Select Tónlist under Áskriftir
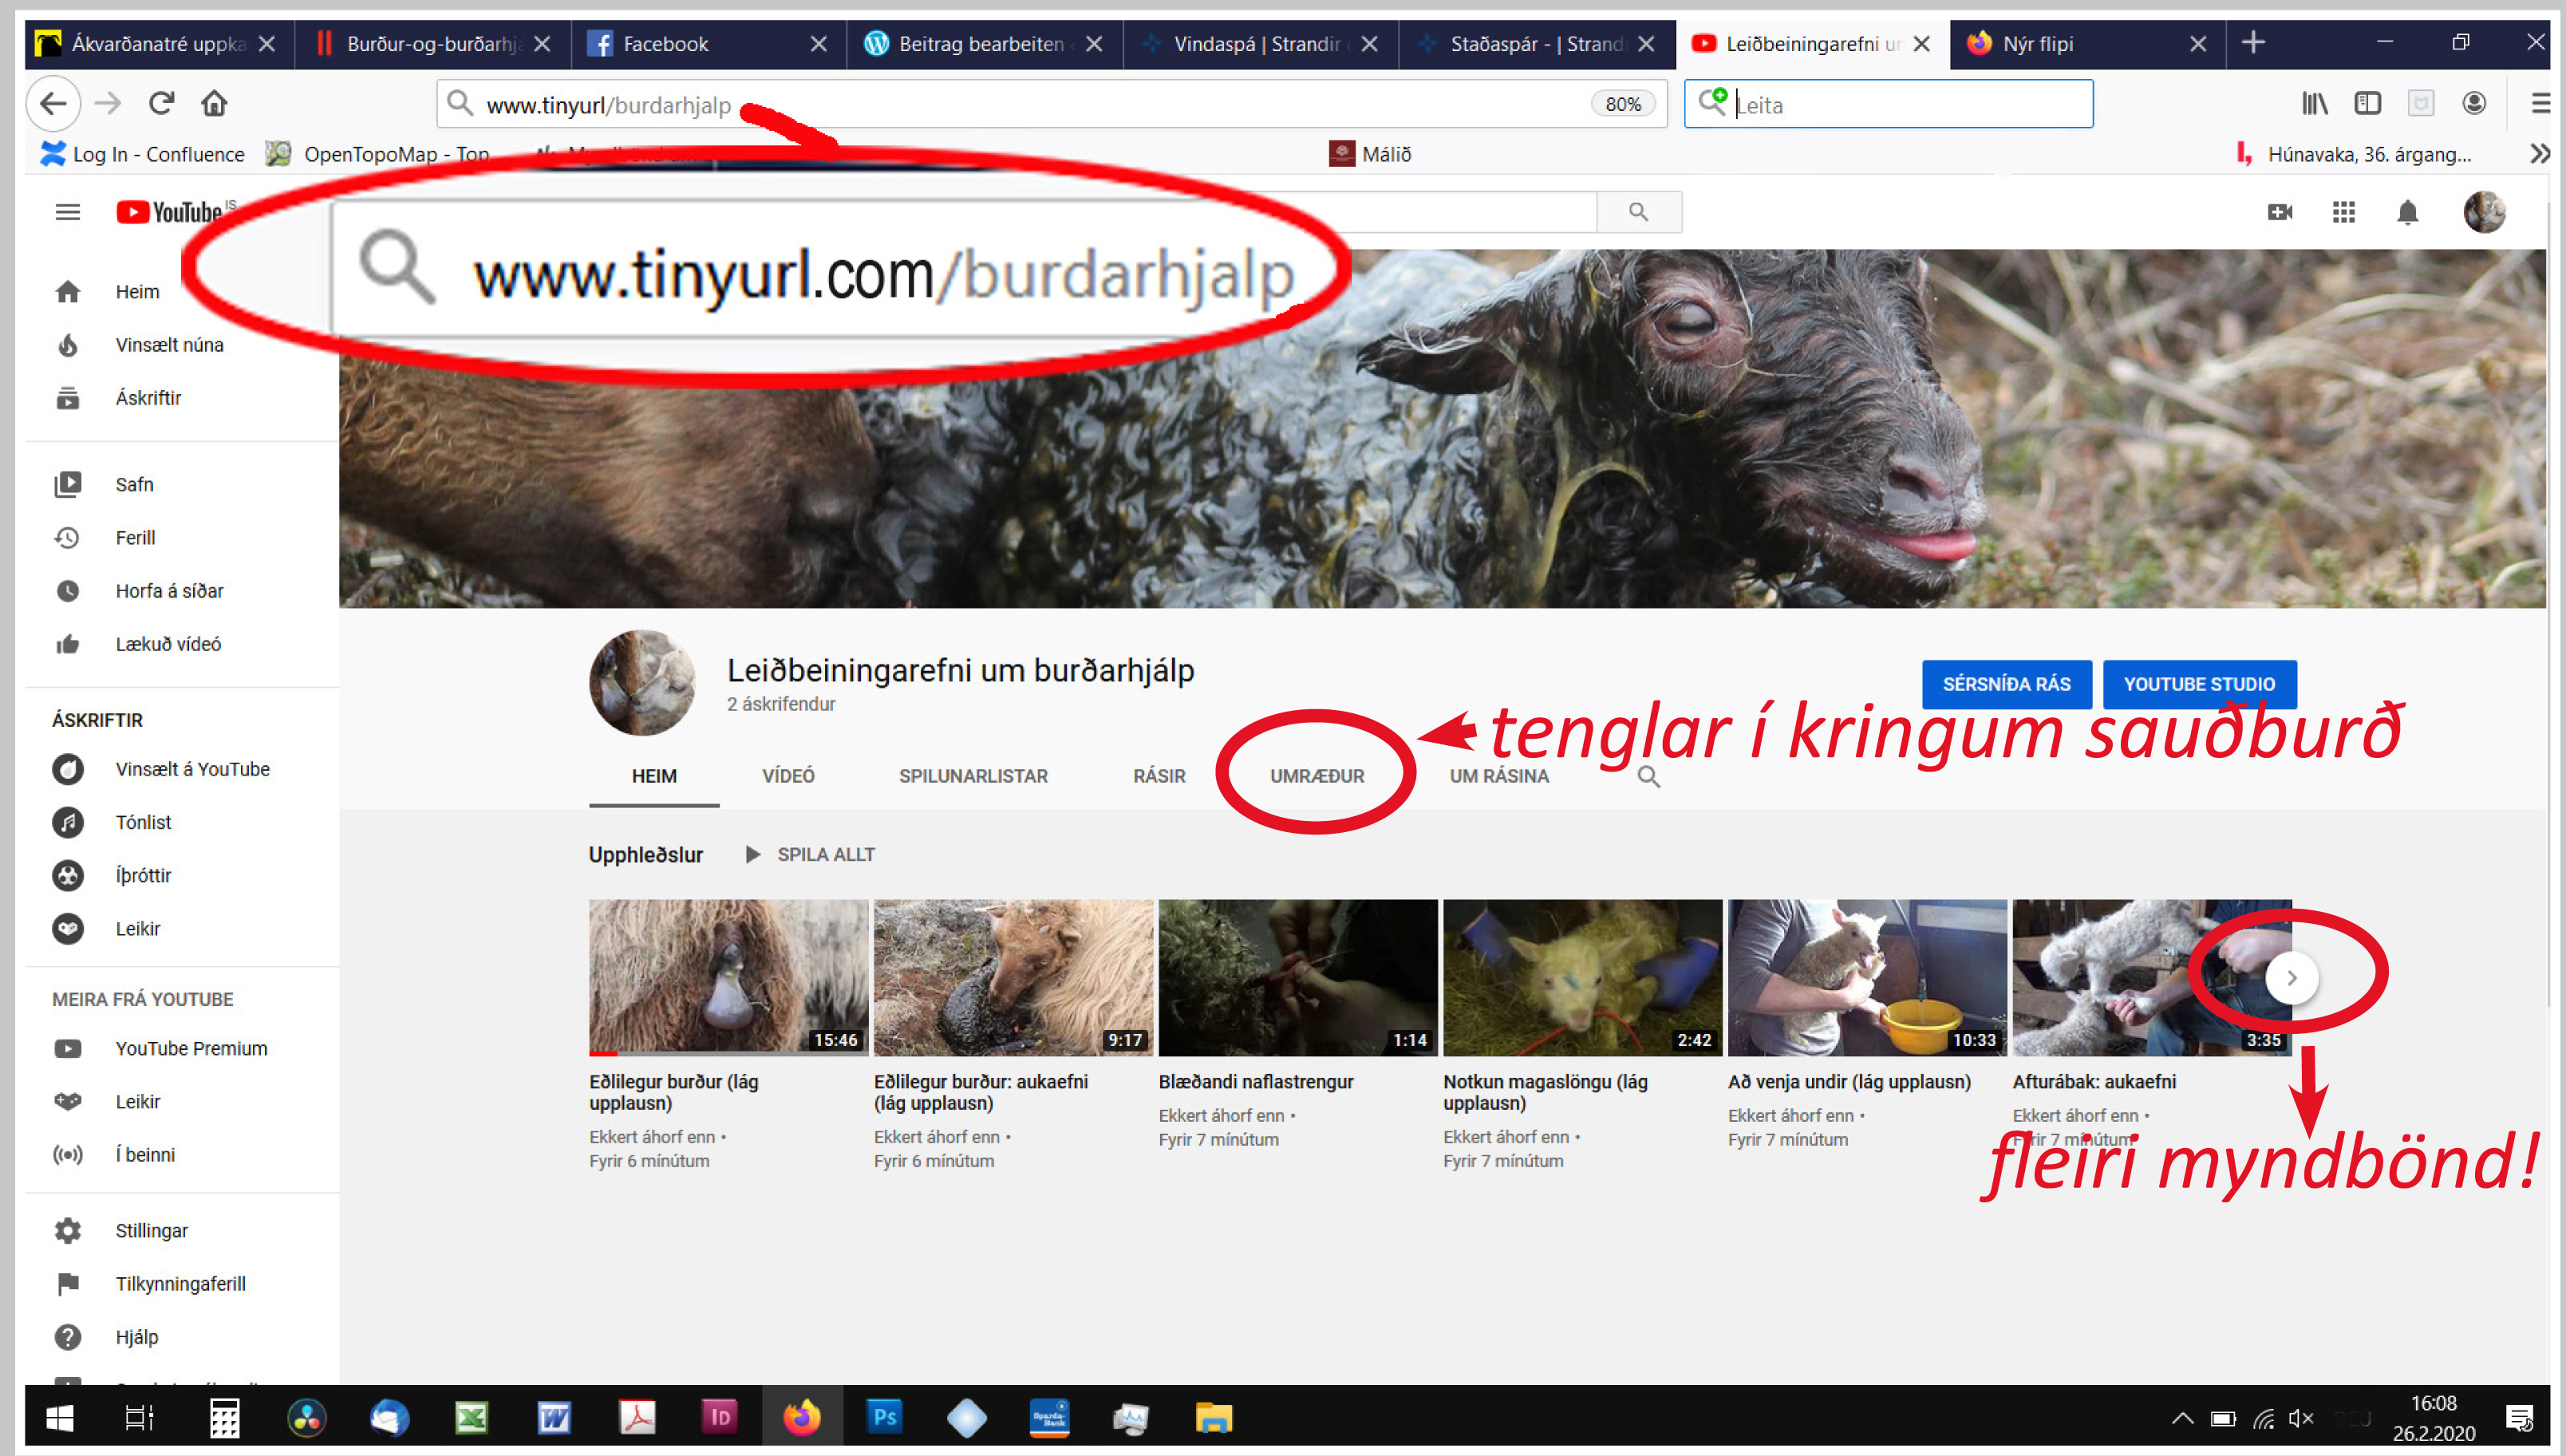The height and width of the screenshot is (1456, 2566). point(143,822)
